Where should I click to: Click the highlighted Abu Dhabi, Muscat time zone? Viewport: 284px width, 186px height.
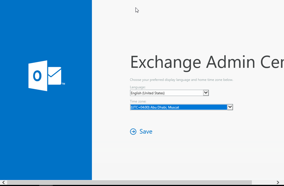click(178, 107)
